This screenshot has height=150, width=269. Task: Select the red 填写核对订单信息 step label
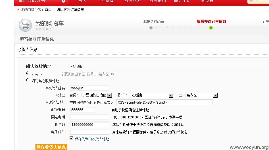coord(211,21)
